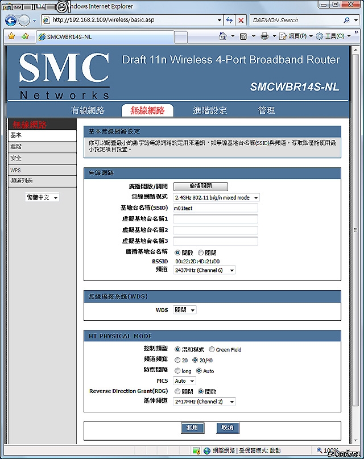
Task: Select the SMCWBR14S-NL browser tab
Action: pyautogui.click(x=105, y=36)
